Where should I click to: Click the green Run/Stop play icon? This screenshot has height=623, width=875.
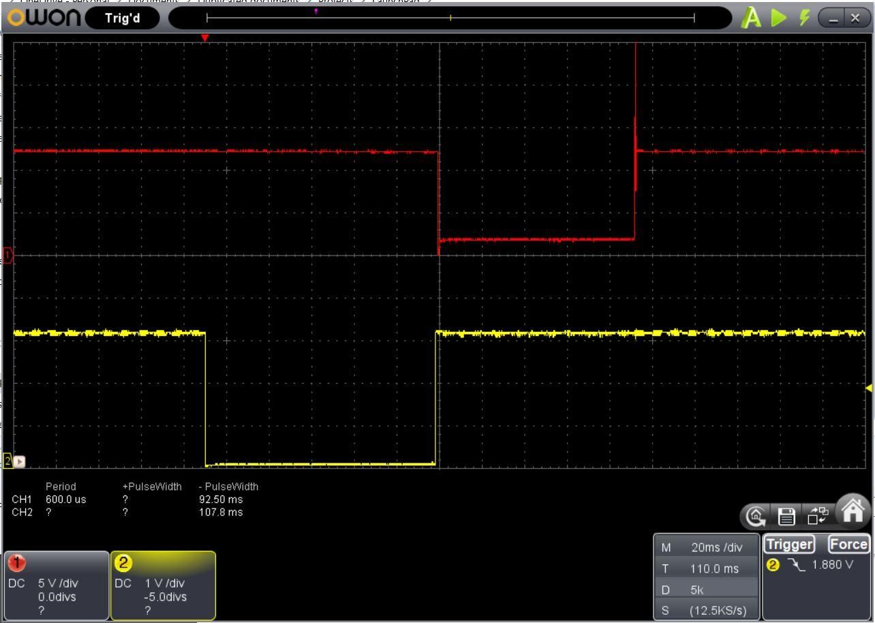(778, 18)
